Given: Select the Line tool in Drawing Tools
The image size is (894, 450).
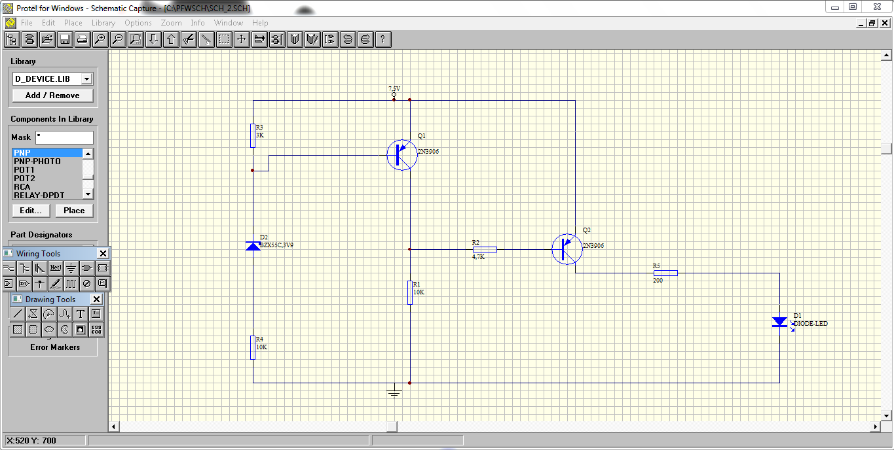Looking at the screenshot, I should 18,314.
